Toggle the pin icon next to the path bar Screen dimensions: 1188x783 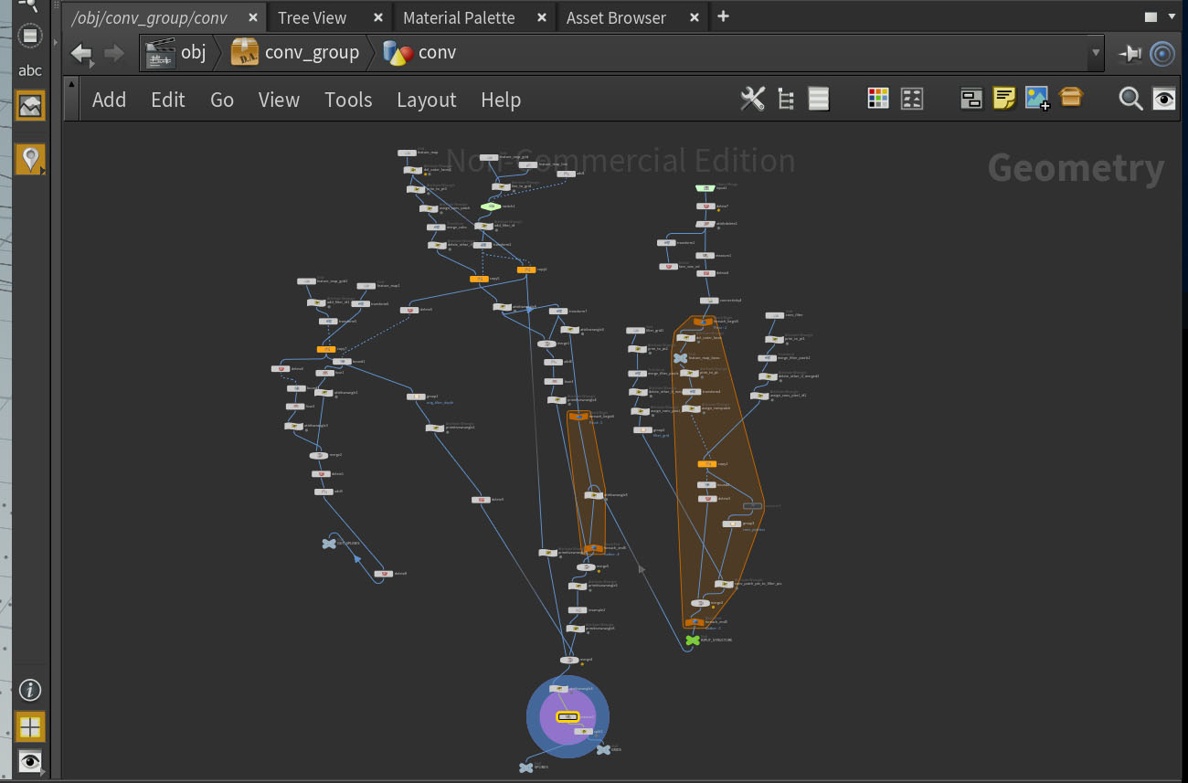(1130, 52)
